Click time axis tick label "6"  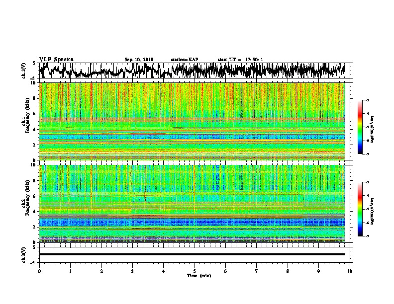pos(225,271)
